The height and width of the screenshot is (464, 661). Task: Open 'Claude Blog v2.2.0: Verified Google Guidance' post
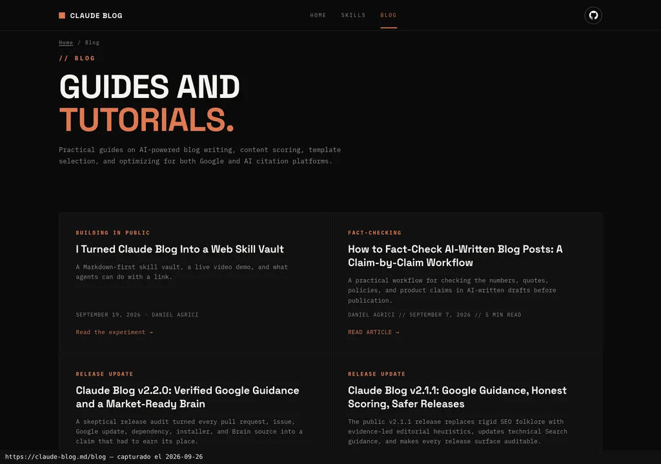188,397
